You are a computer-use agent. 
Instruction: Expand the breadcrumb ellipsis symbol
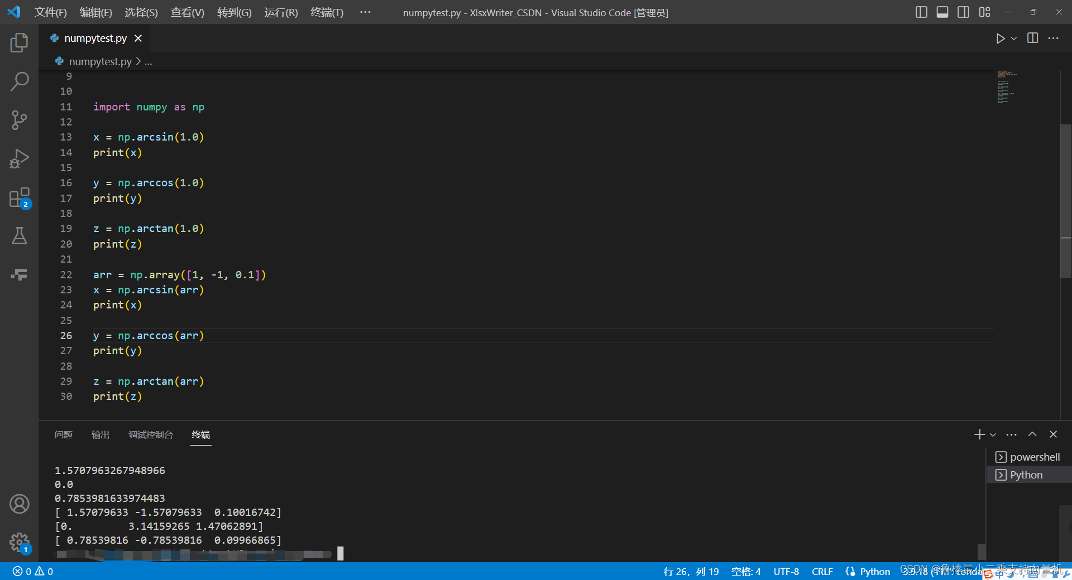pos(149,61)
